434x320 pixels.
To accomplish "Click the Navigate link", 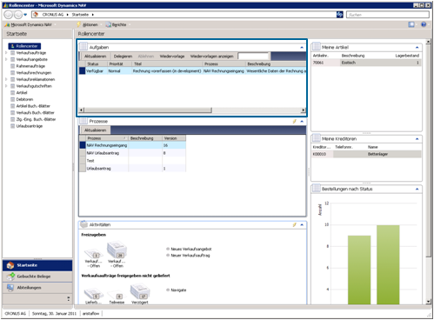I will pyautogui.click(x=178, y=290).
